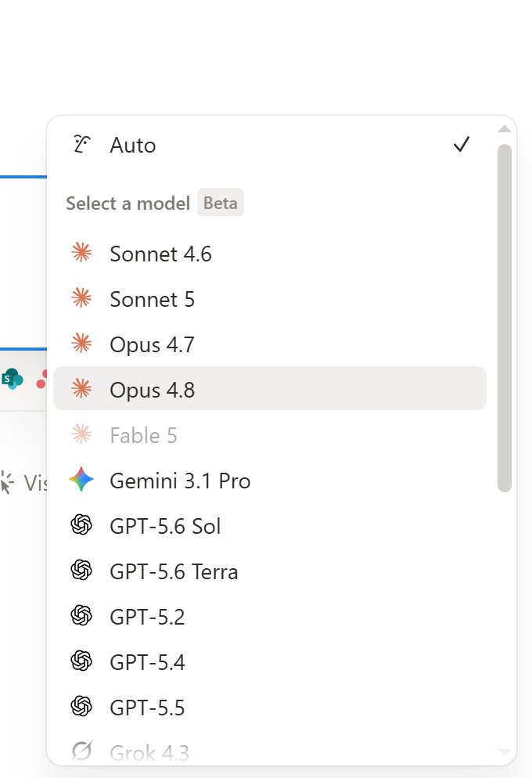The width and height of the screenshot is (532, 778).
Task: Pick Opus 4.7 from the list
Action: coord(270,344)
